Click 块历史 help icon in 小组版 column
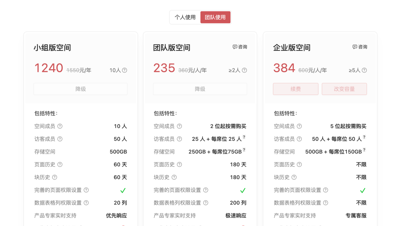402x226 pixels. pos(55,177)
